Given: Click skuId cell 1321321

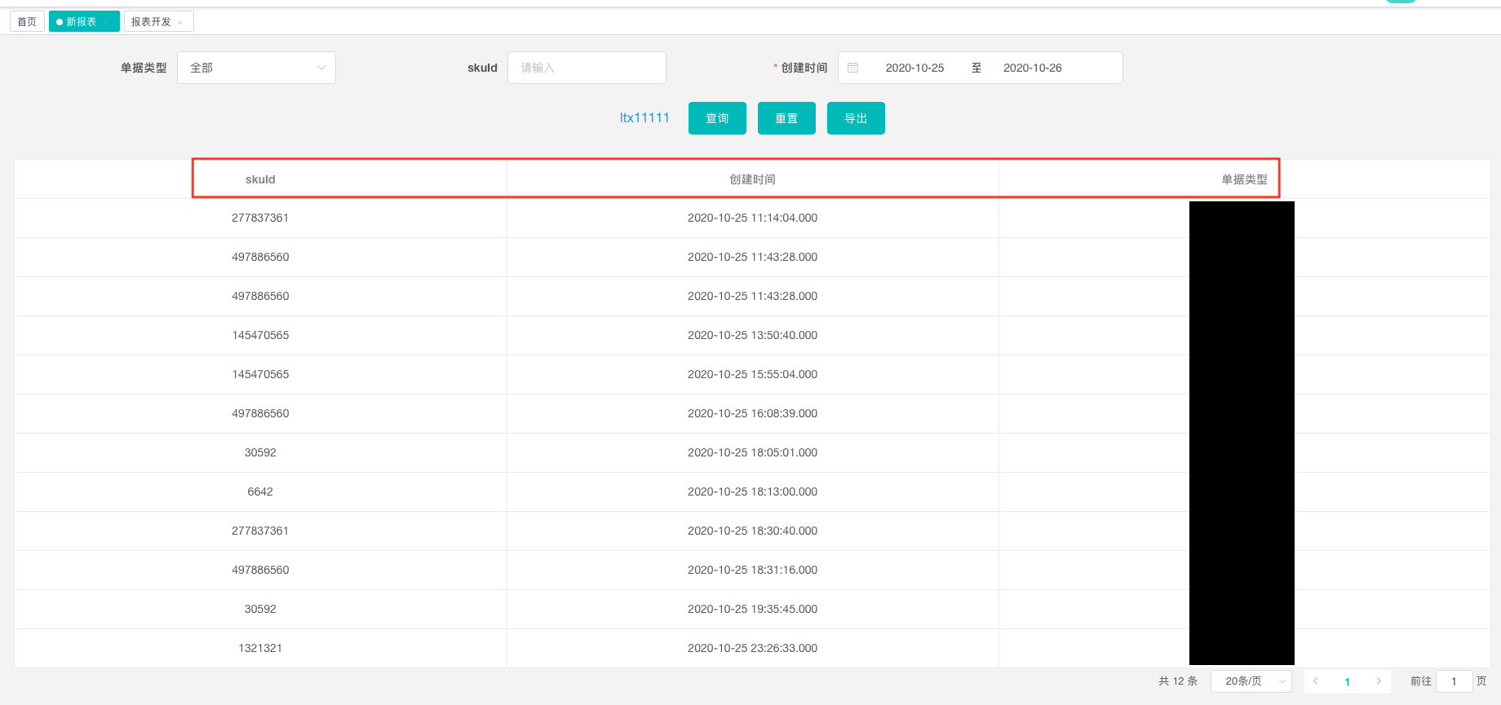Looking at the screenshot, I should (x=260, y=648).
